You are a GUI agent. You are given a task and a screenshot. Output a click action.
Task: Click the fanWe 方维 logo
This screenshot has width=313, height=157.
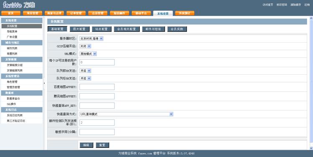(x=19, y=5)
